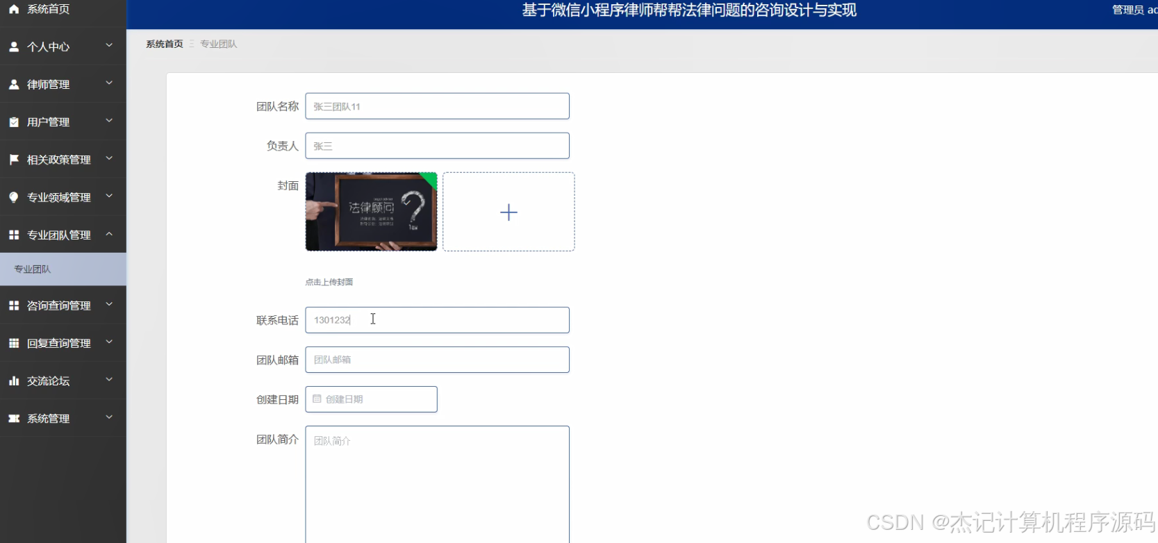The width and height of the screenshot is (1158, 543).
Task: Click the plus icon to upload cover
Action: 508,212
